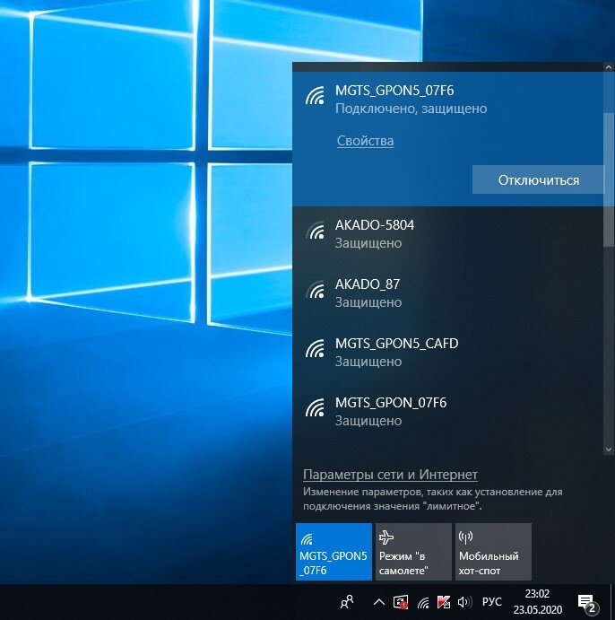
Task: Open Свойства link of connected network
Action: 365,141
